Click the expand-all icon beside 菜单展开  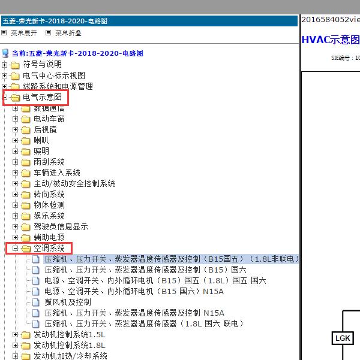pyautogui.click(x=4, y=33)
